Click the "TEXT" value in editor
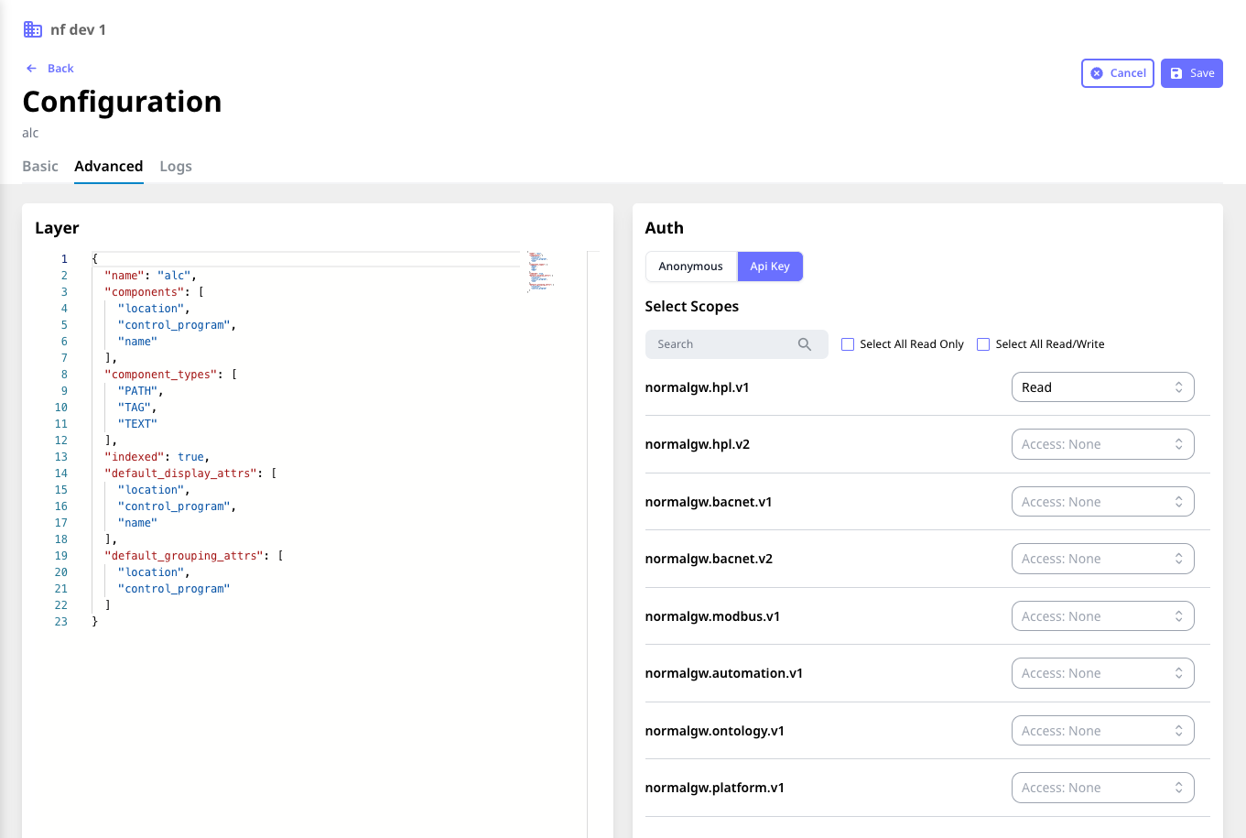 point(137,424)
